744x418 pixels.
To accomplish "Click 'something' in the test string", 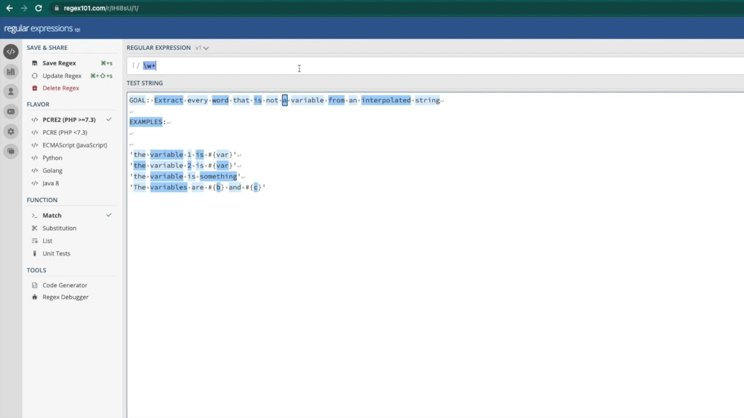I will point(219,176).
